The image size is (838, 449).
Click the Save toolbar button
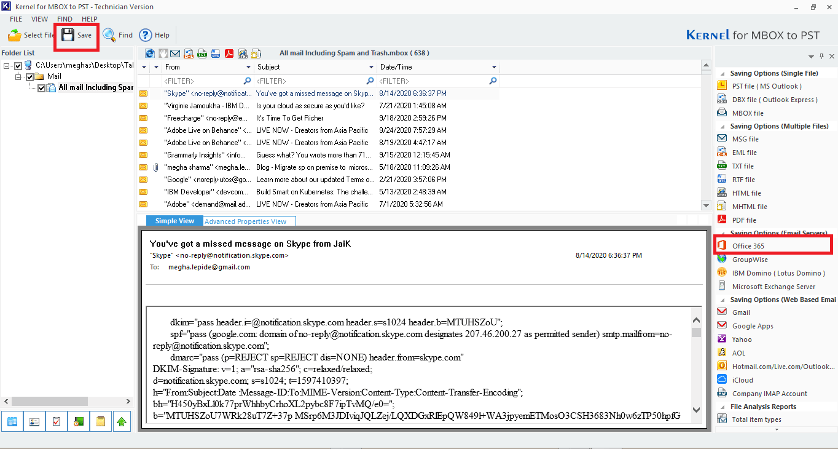coord(77,35)
